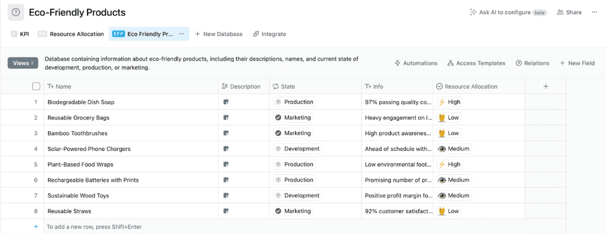Viewport: 606px width, 234px height.
Task: Change Production state of Biodegradable Dish Soap
Action: [x=295, y=102]
